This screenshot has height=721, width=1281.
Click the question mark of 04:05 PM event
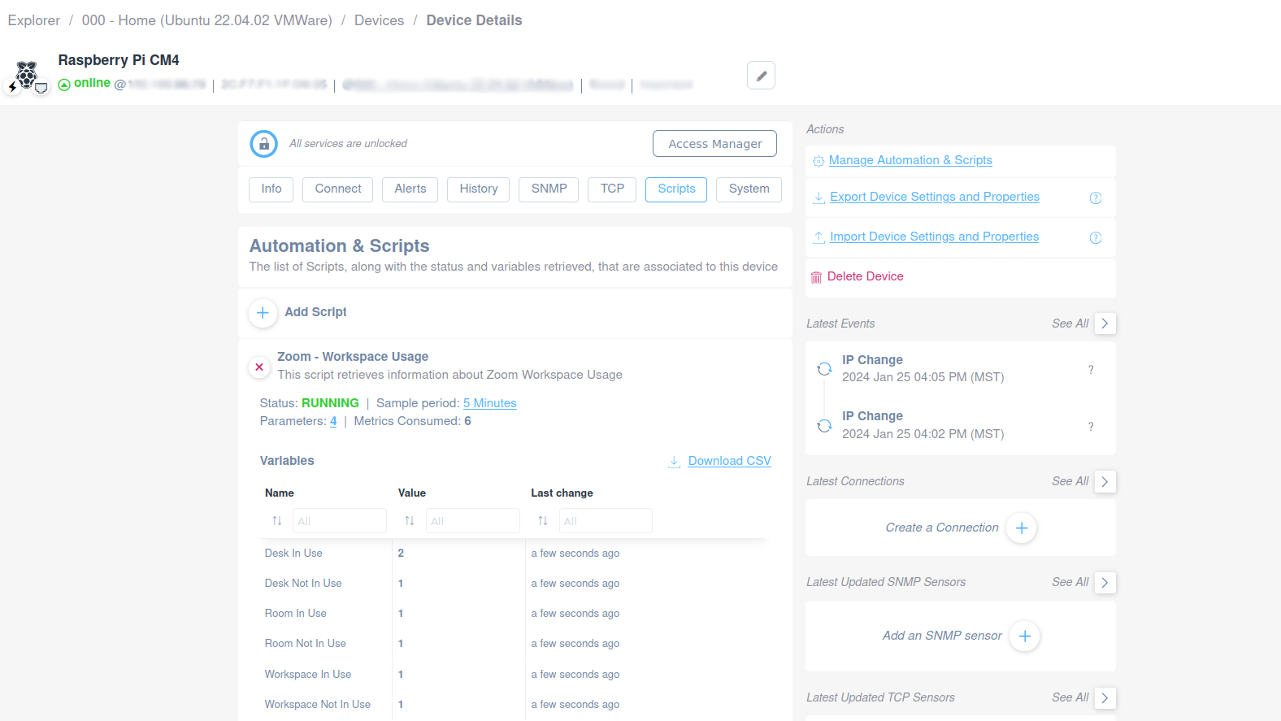point(1091,370)
